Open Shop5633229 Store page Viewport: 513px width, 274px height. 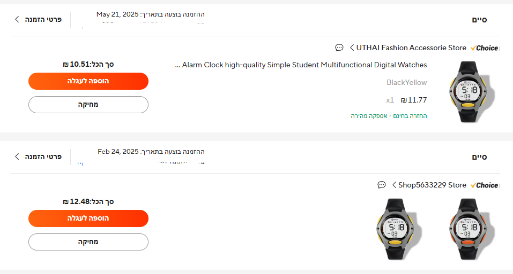432,185
